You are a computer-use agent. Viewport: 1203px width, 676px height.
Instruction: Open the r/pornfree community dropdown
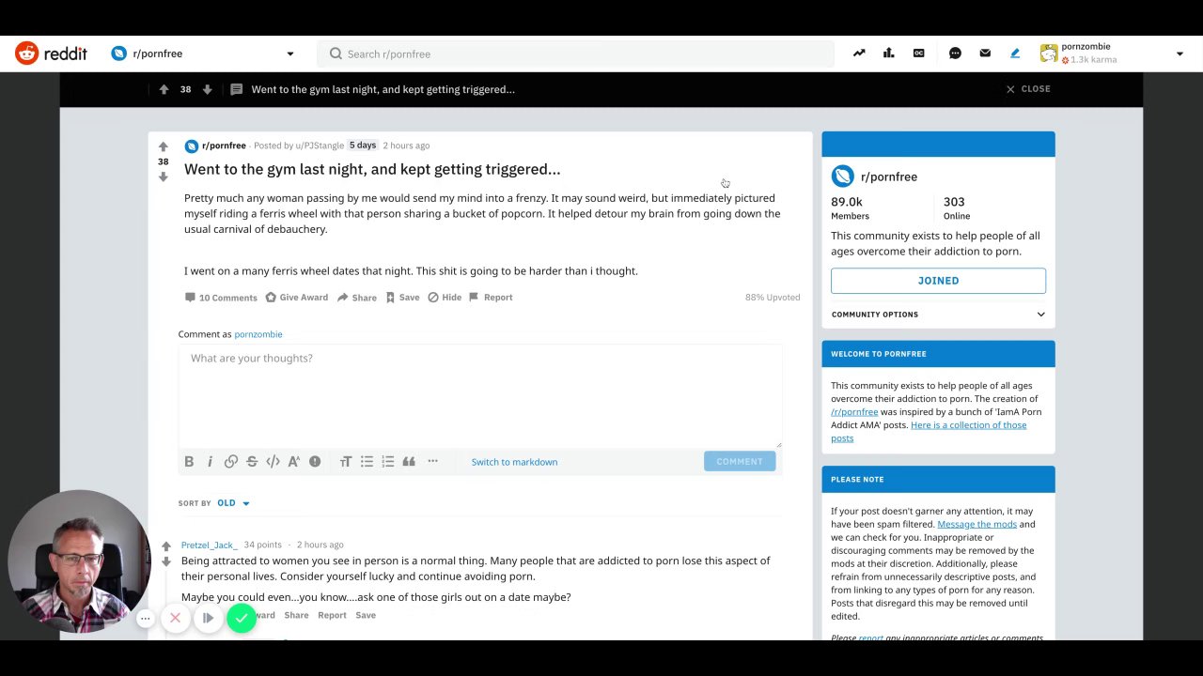(202, 54)
